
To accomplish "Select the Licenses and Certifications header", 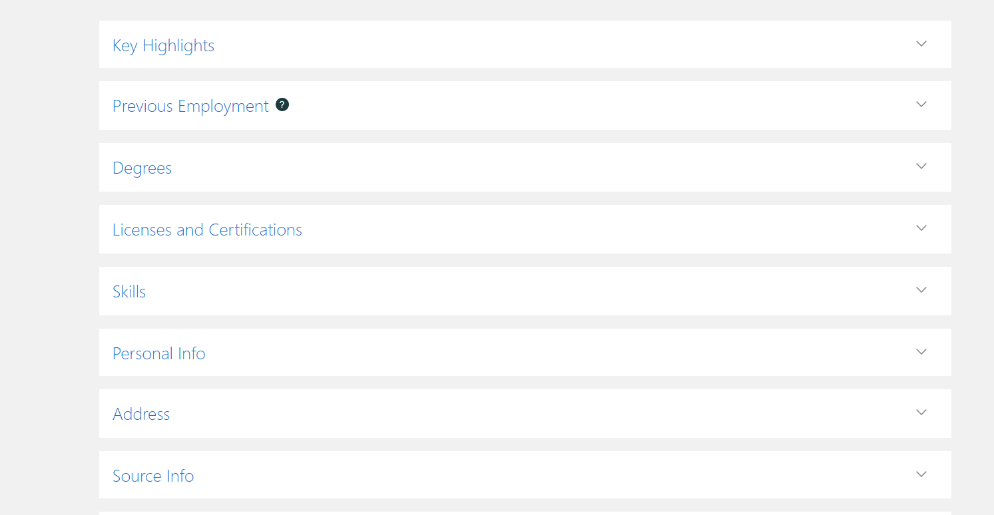I will [x=207, y=229].
